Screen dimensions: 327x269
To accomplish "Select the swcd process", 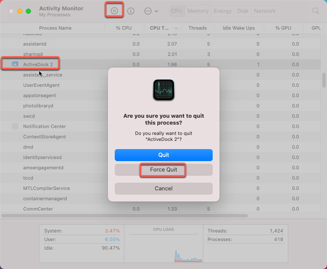I will (29, 116).
